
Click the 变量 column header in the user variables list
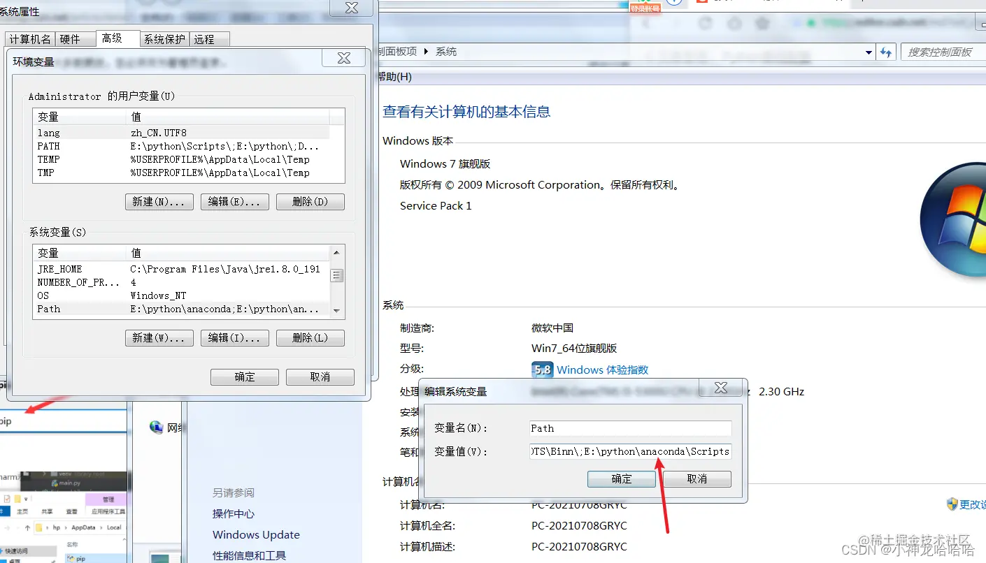pos(80,117)
